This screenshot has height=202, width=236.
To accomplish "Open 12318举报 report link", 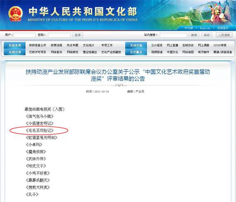I will [x=220, y=45].
